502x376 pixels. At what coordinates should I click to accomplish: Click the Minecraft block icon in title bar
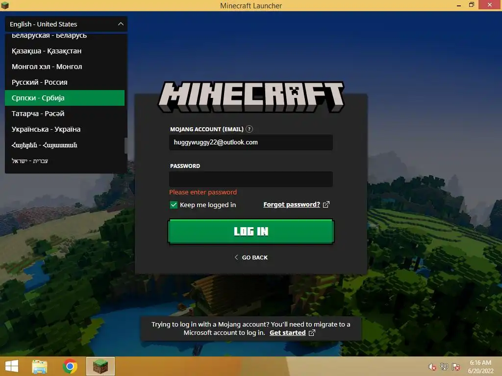click(x=5, y=5)
